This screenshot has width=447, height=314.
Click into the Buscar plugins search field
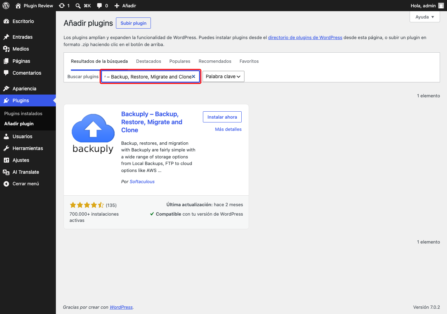pyautogui.click(x=151, y=76)
